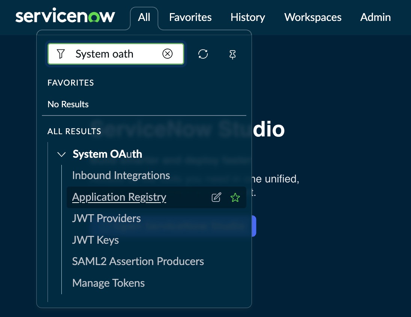
Task: Open Manage Tokens
Action: [108, 283]
